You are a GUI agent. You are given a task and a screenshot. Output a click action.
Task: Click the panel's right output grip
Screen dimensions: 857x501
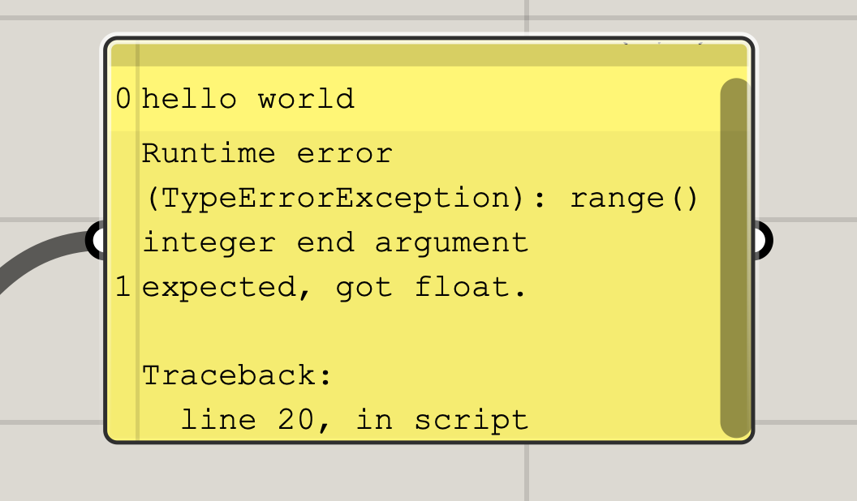(762, 240)
